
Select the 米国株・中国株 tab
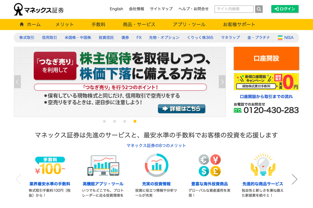78,37
